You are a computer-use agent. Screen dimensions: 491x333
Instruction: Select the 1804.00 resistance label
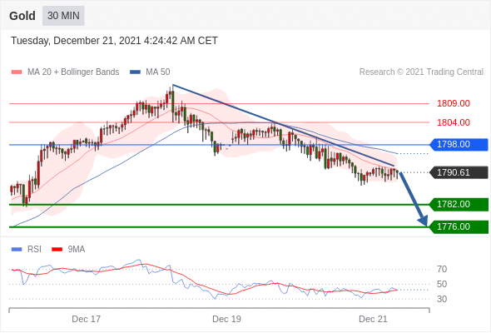tap(454, 122)
